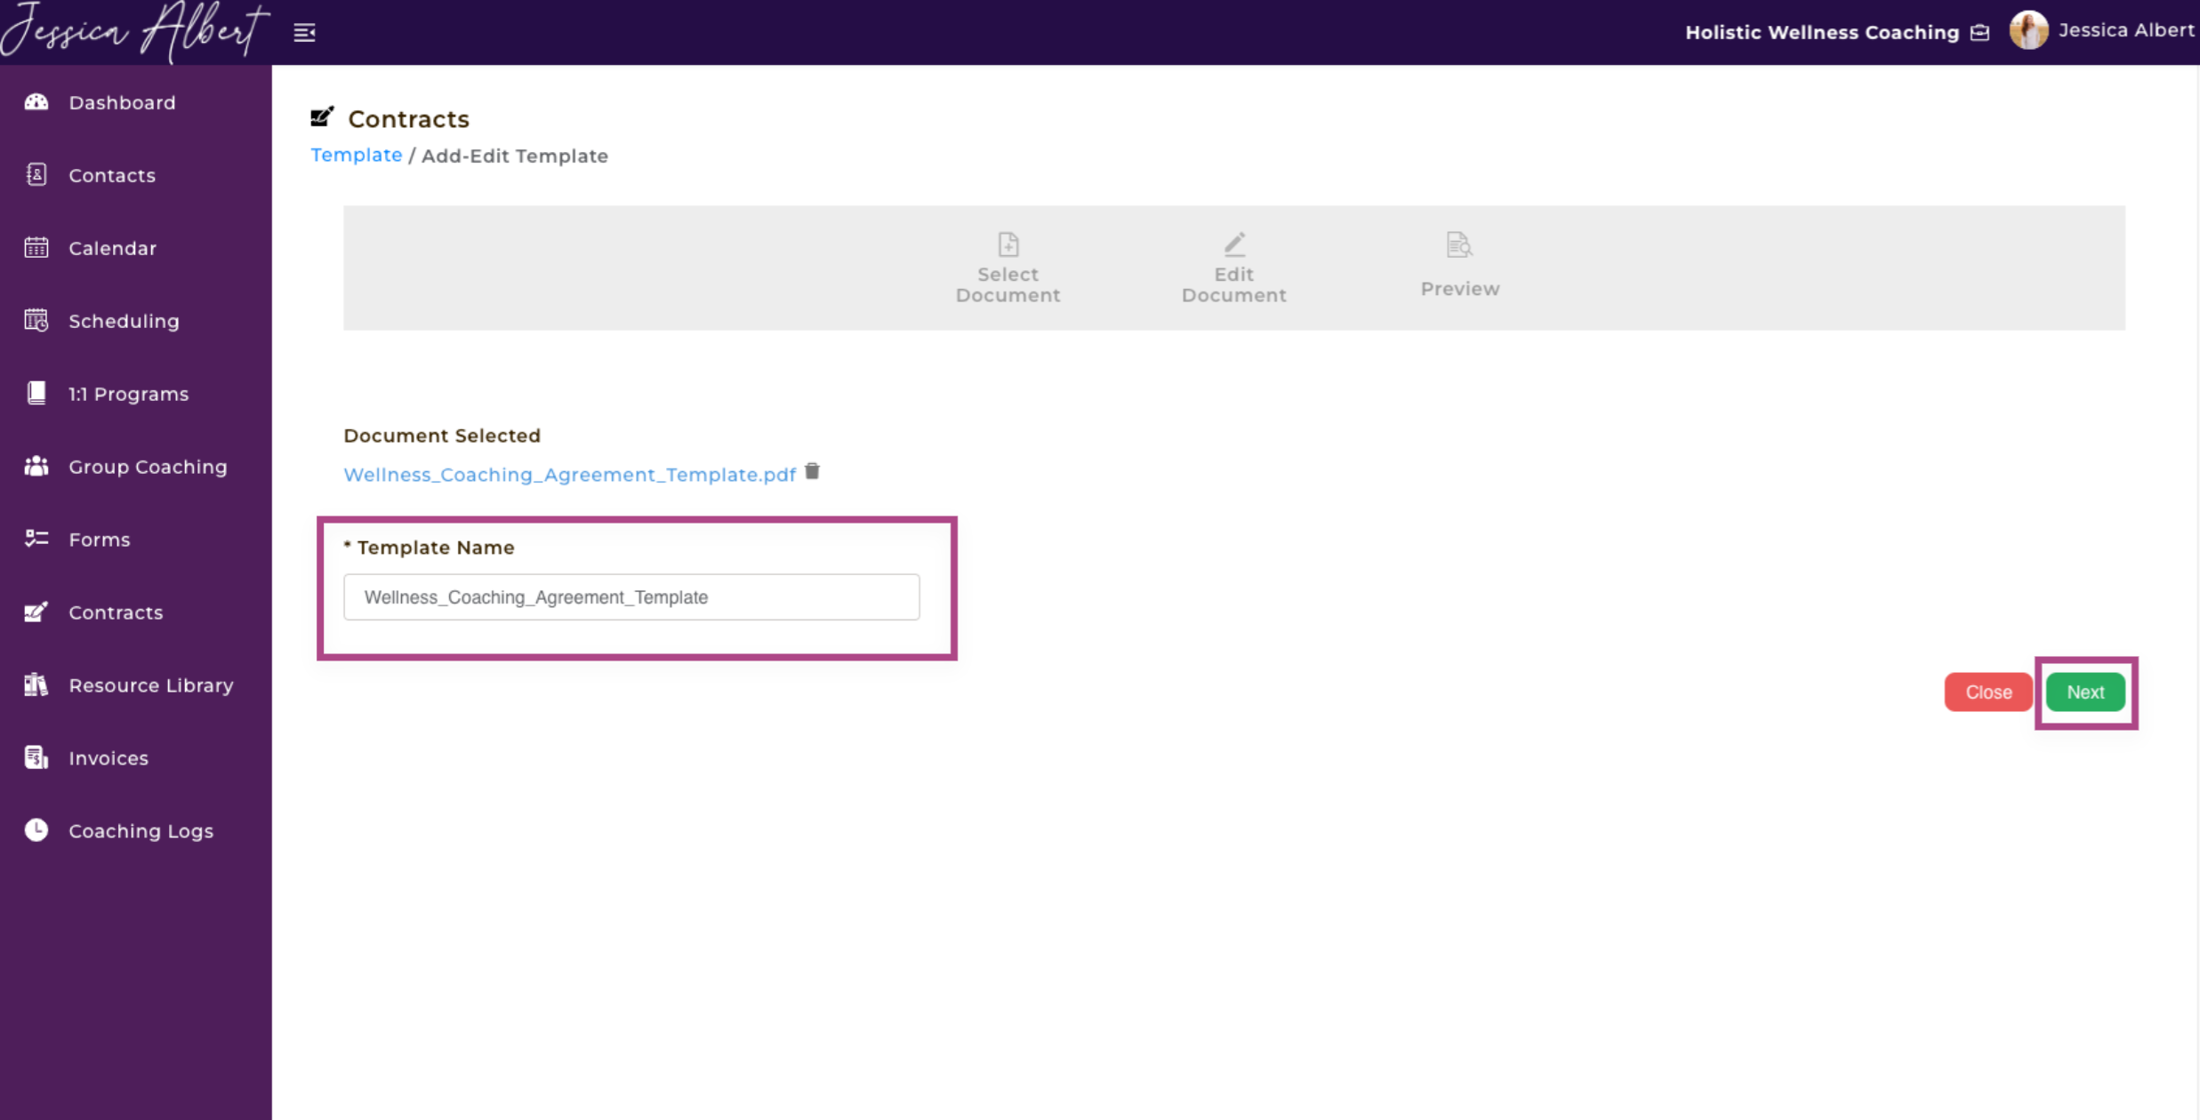Click the Coaching Logs clock icon
Screen dimensions: 2200x1120
[x=36, y=830]
